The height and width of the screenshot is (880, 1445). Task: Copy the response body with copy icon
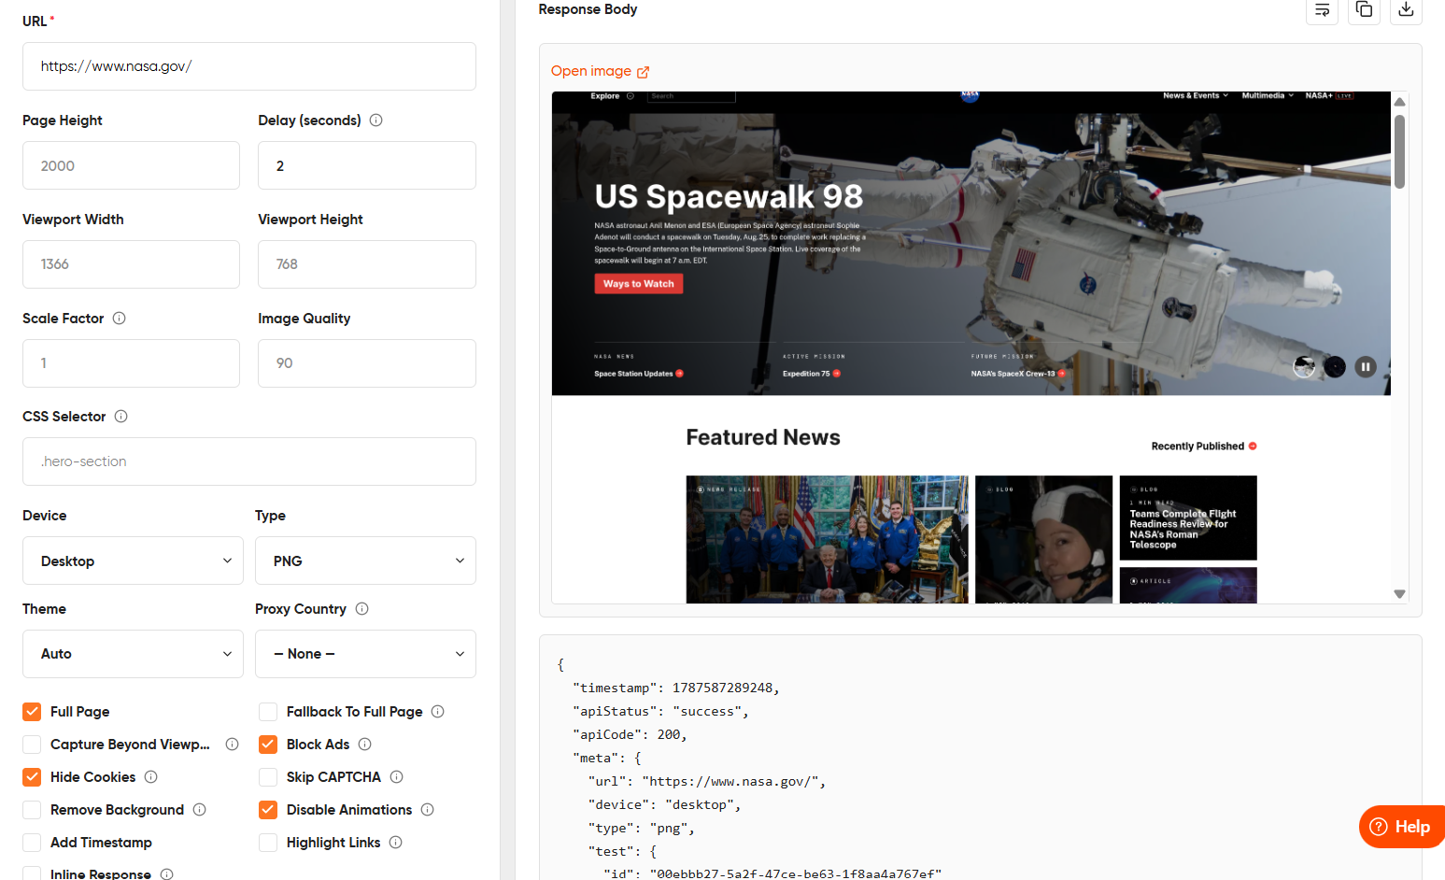pyautogui.click(x=1364, y=10)
